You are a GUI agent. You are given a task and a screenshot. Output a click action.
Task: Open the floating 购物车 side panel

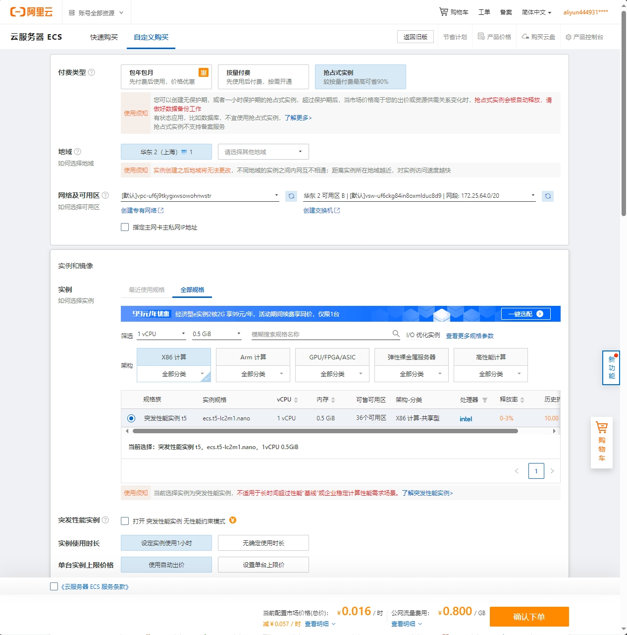[x=601, y=443]
